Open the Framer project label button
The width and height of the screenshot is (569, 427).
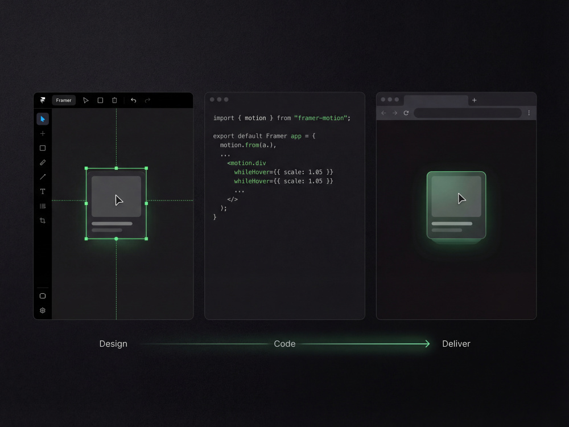(64, 100)
